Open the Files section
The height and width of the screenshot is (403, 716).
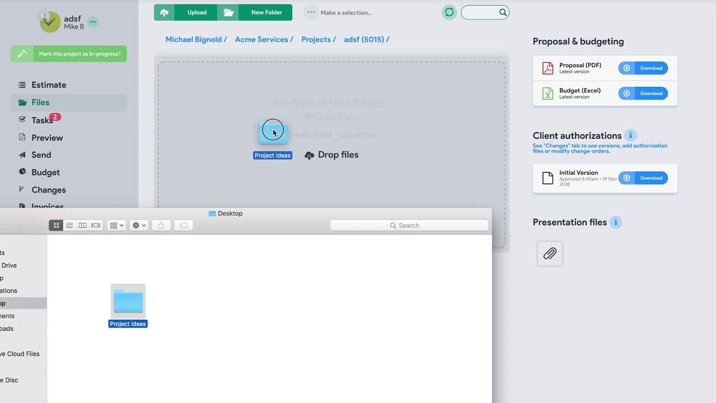point(68,102)
